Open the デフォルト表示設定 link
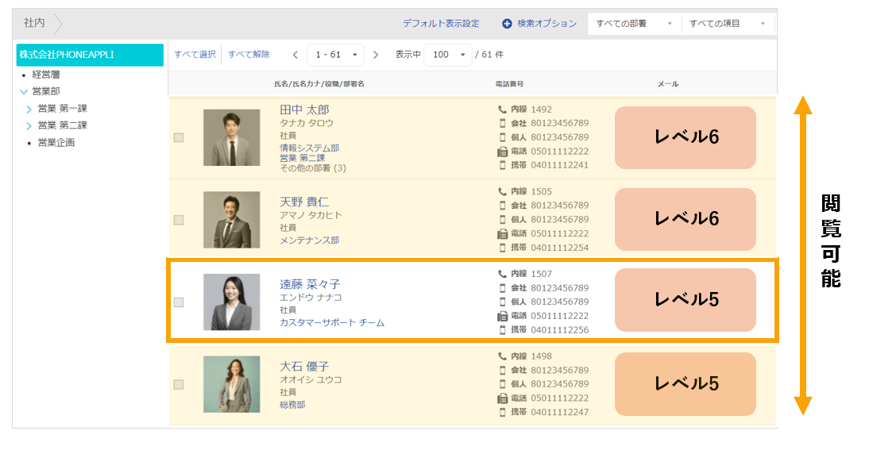The image size is (869, 450). (x=441, y=24)
